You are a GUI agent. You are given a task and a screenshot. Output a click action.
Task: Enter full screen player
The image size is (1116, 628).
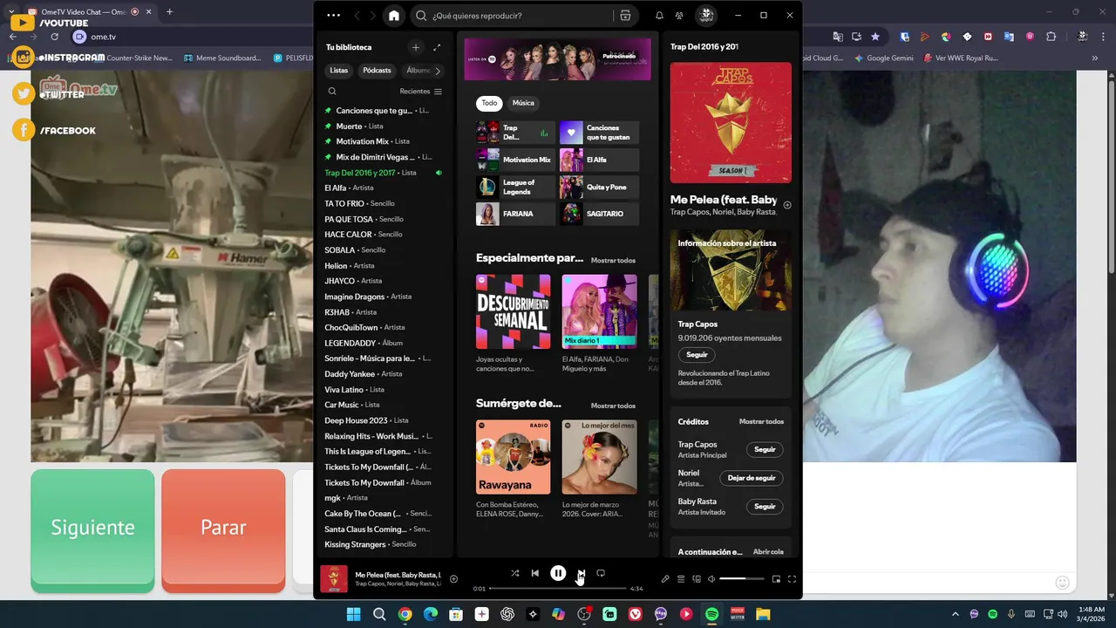tap(792, 579)
